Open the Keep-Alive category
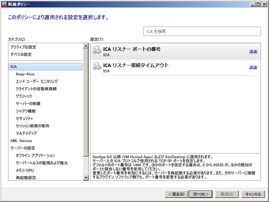 click(25, 74)
